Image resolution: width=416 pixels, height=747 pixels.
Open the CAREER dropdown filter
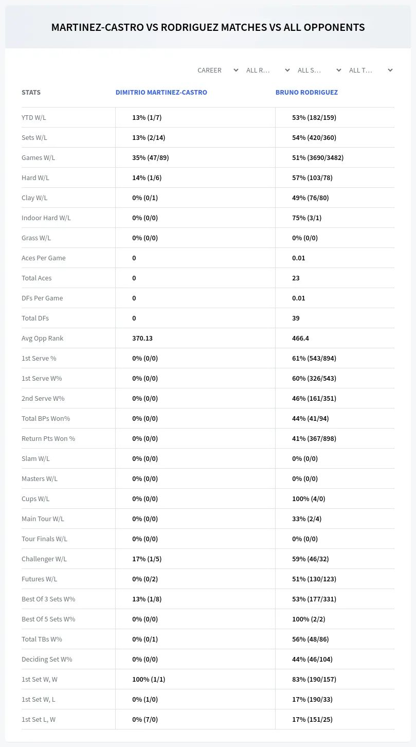(217, 70)
